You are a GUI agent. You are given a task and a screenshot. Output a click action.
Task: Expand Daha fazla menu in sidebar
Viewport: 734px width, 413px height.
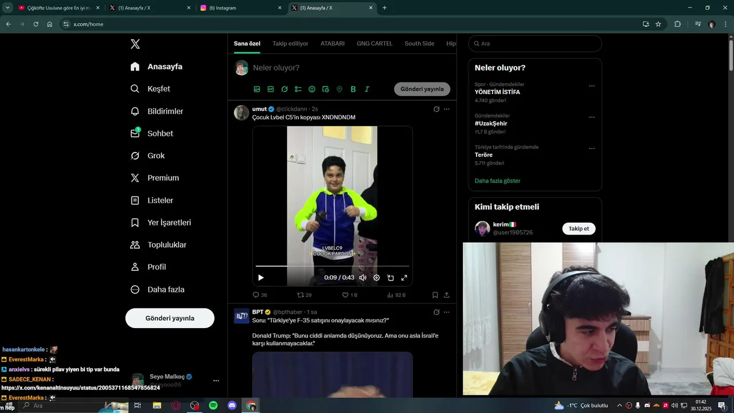coord(157,290)
